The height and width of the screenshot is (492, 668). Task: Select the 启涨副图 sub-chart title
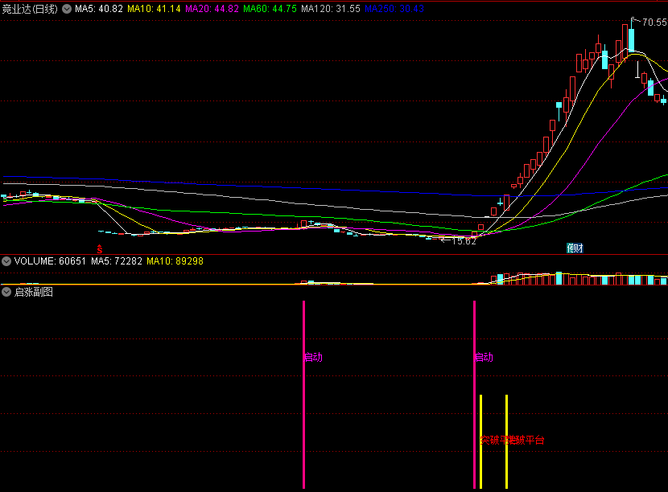coord(34,292)
